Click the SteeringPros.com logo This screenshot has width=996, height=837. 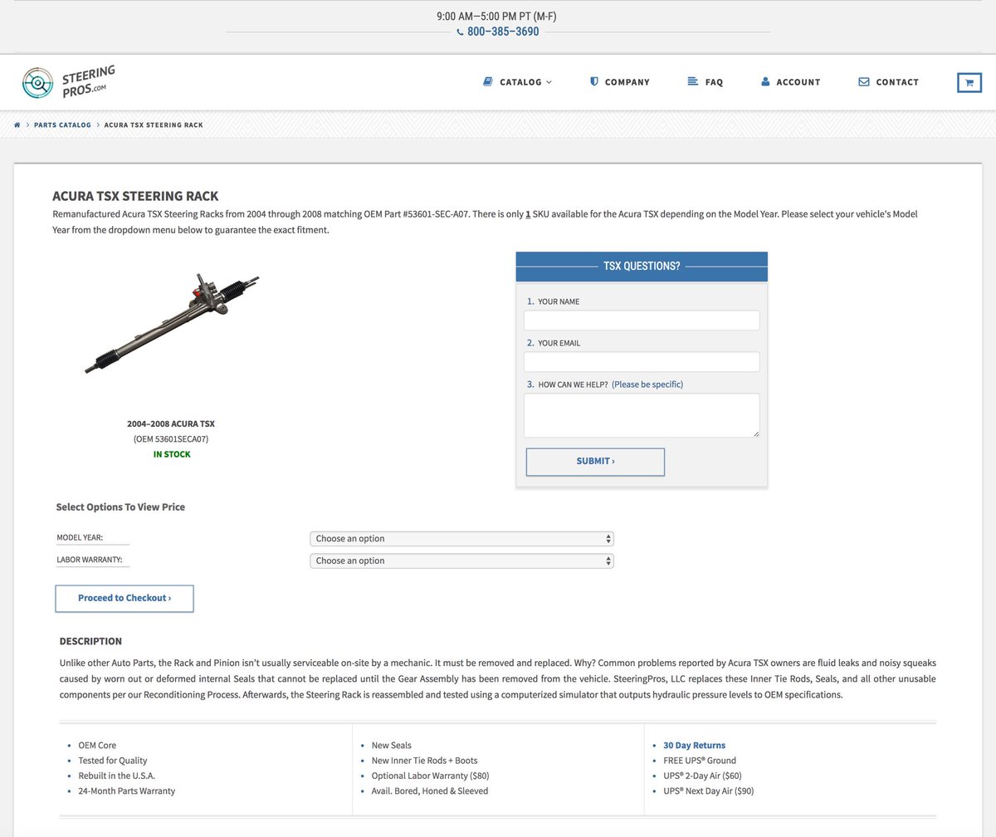[x=68, y=82]
